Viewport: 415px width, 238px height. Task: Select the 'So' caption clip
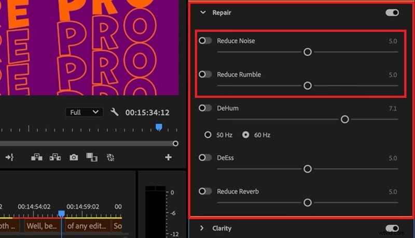[x=118, y=226]
